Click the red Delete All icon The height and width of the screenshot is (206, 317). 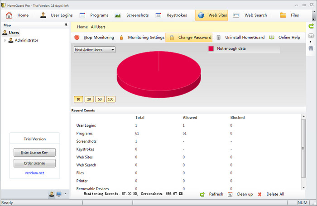pyautogui.click(x=260, y=194)
